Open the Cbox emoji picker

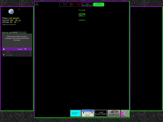[4, 55]
